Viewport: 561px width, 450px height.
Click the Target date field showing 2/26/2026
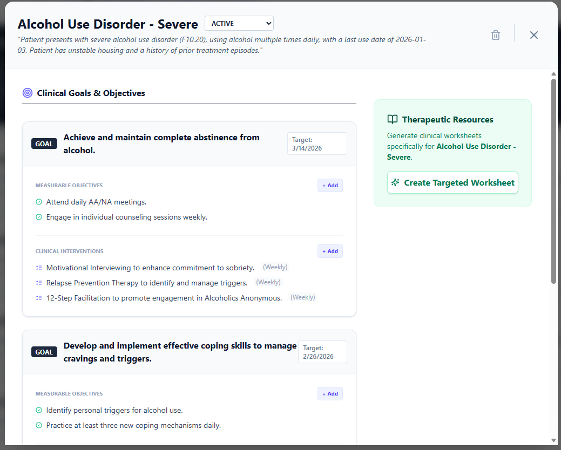point(322,352)
